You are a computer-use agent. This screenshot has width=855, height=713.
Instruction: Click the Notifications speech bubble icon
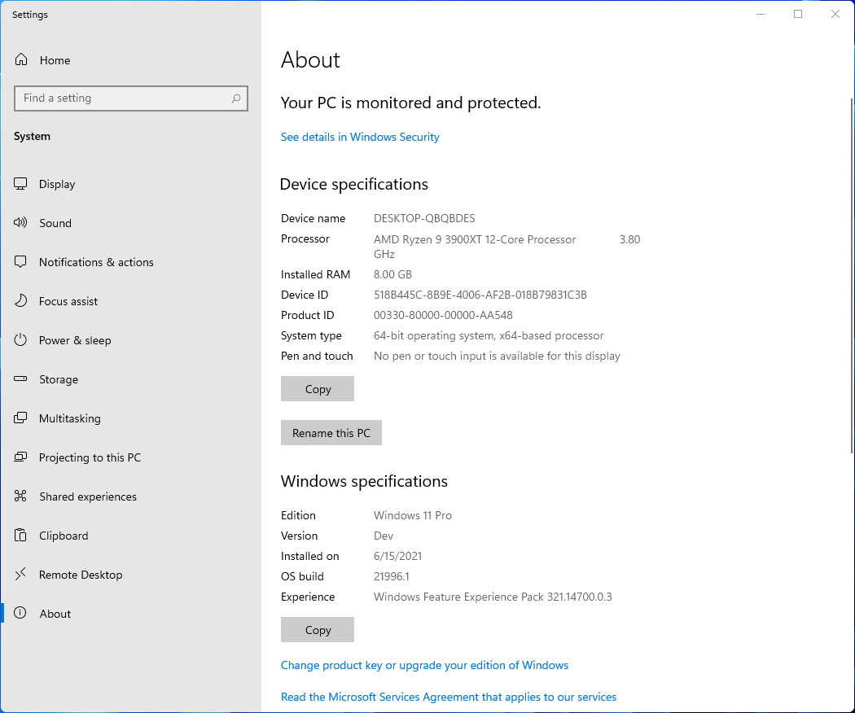[x=20, y=261]
